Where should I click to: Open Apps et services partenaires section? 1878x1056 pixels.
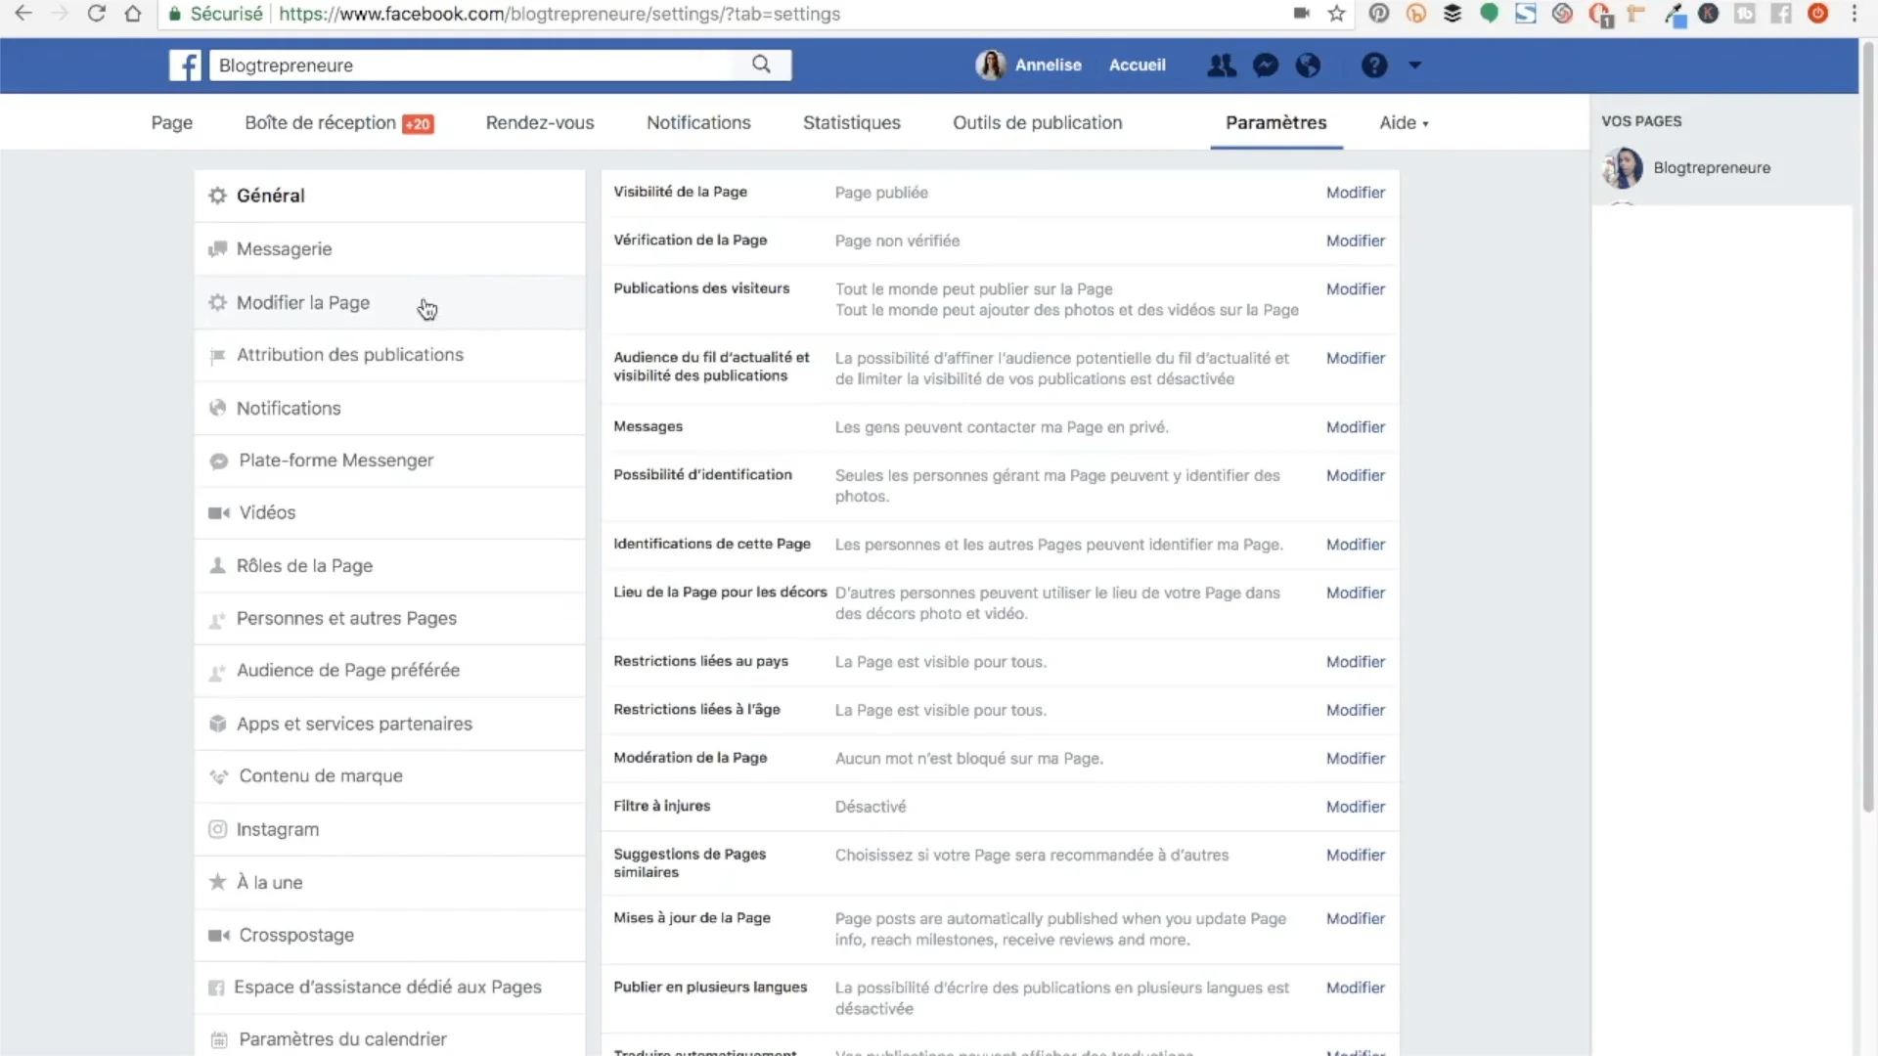[389, 724]
